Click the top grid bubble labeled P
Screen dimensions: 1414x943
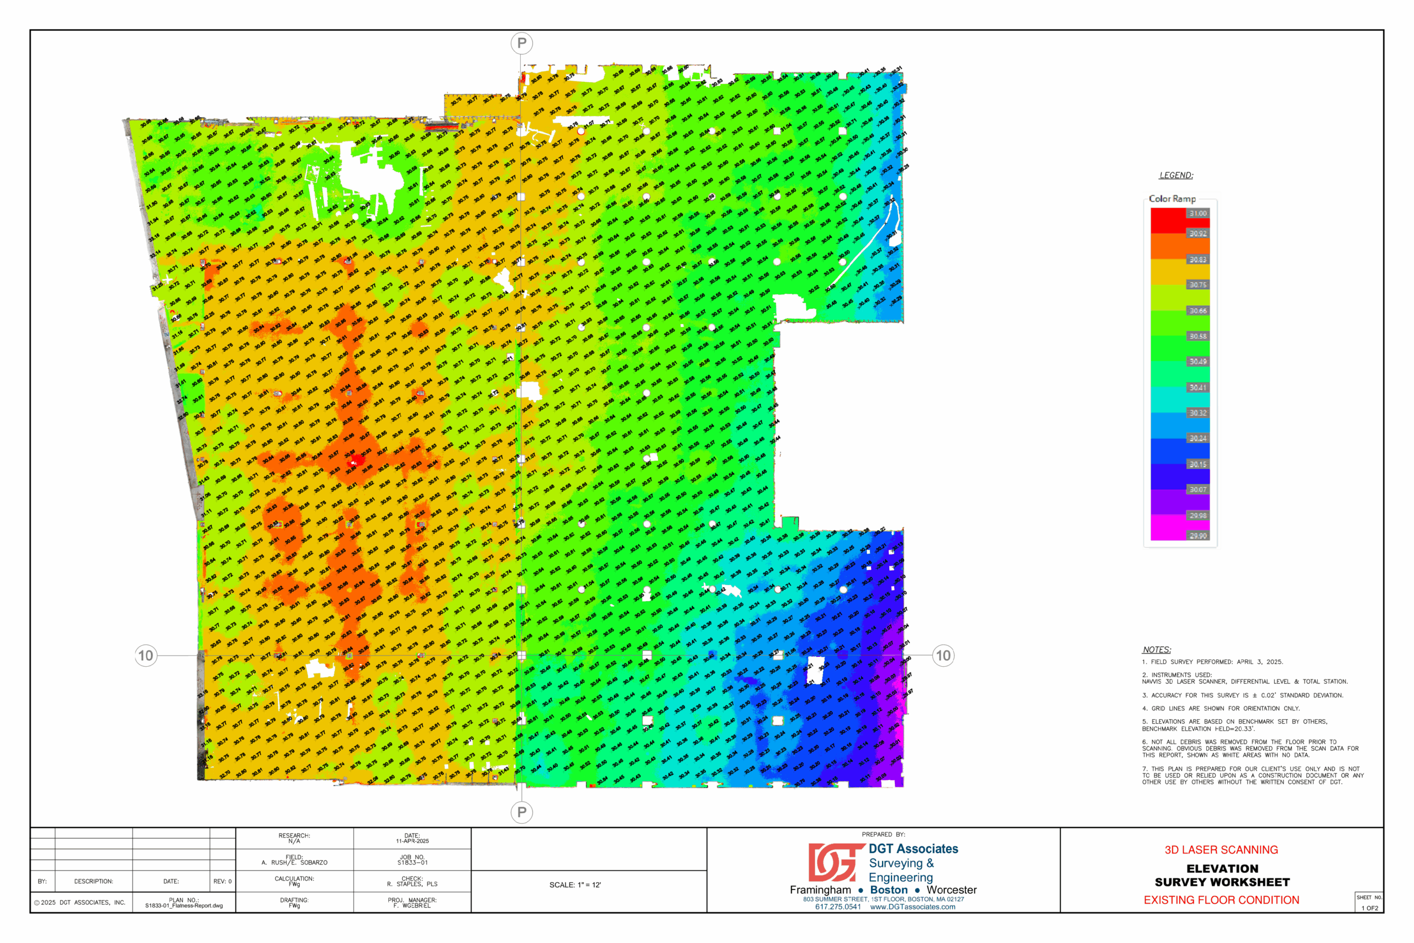pyautogui.click(x=522, y=43)
